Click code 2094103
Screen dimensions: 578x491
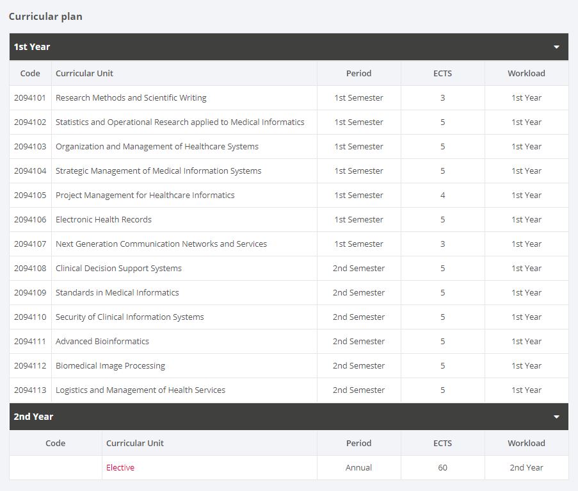[x=30, y=147]
